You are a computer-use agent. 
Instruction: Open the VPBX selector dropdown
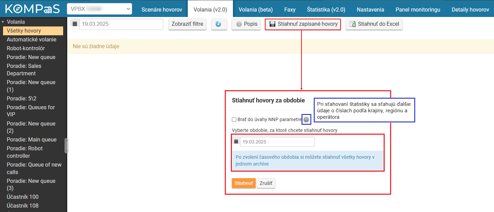pyautogui.click(x=100, y=9)
